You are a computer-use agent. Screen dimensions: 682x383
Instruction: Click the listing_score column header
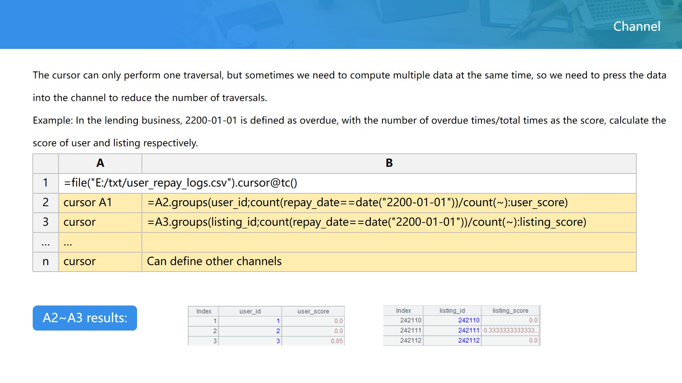tap(510, 310)
